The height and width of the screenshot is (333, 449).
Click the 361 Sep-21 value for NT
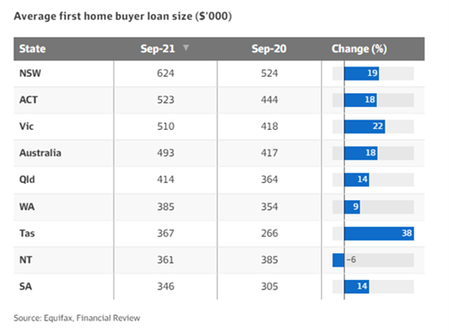click(x=165, y=260)
